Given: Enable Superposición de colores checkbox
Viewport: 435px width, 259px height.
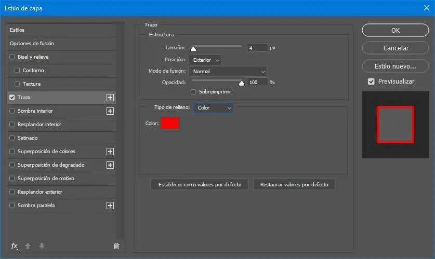Looking at the screenshot, I should [12, 151].
